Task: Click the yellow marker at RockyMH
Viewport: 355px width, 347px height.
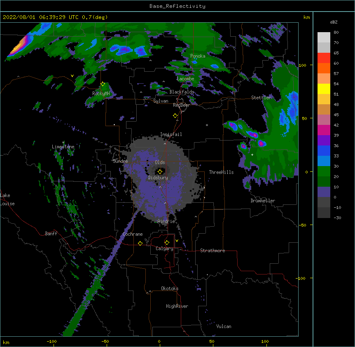Action: (103, 84)
